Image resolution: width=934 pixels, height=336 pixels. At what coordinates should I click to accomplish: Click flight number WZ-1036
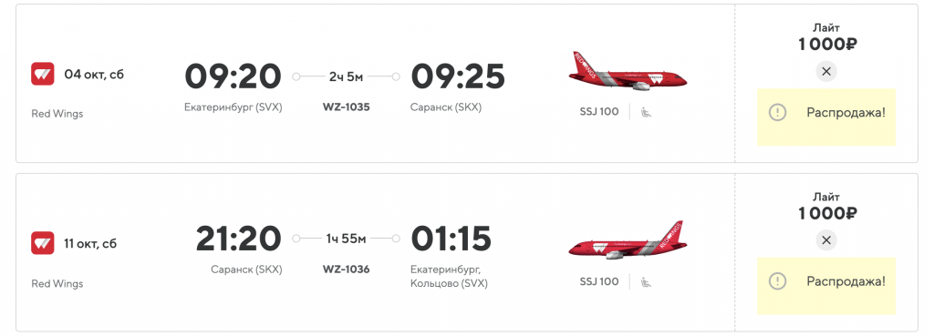click(346, 270)
